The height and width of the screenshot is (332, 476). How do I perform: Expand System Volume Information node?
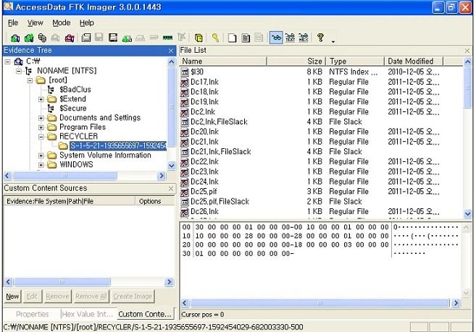41,156
